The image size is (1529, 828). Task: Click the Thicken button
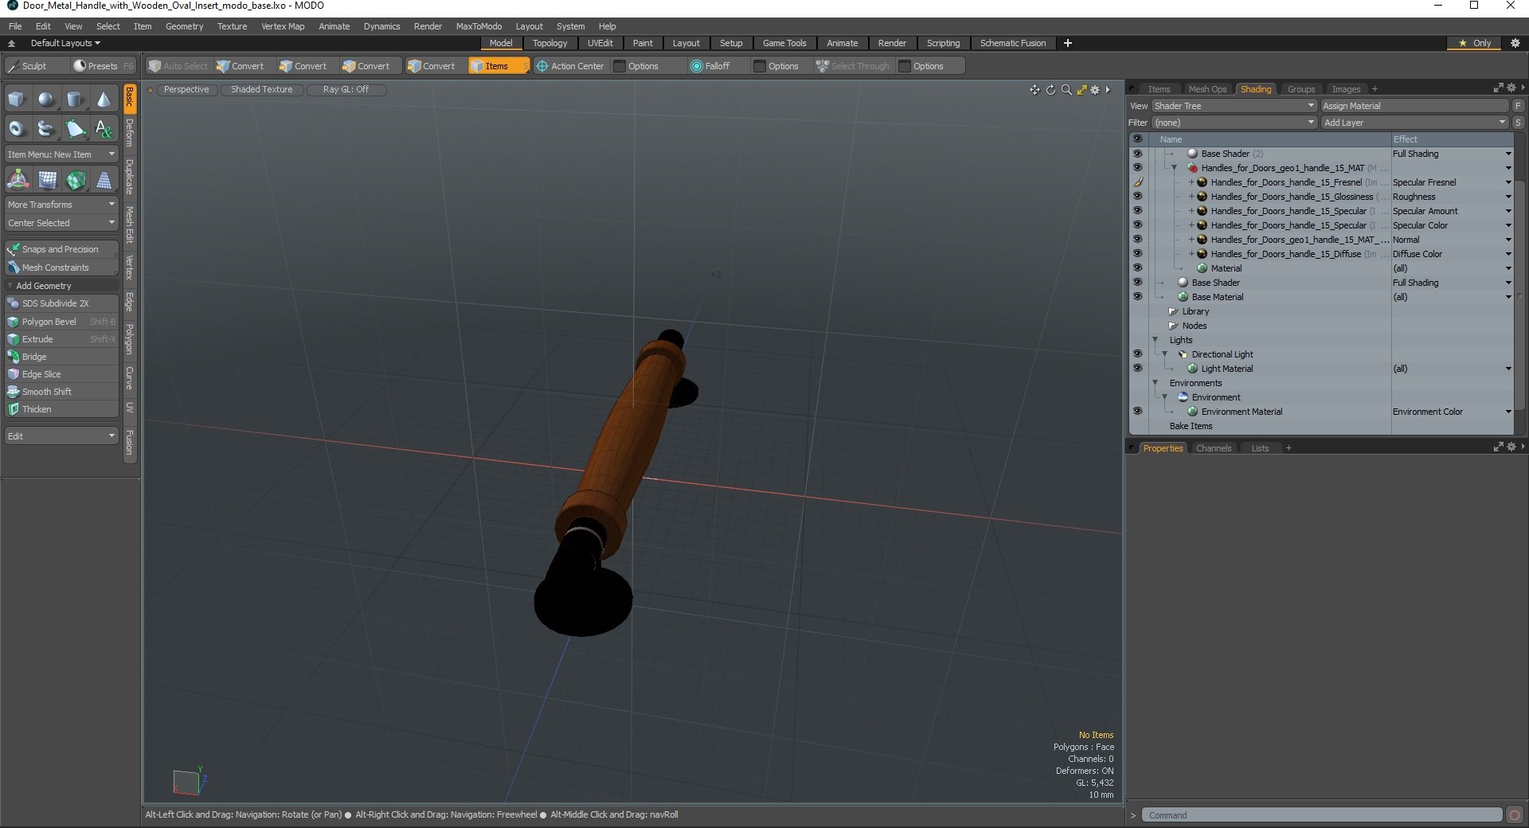61,409
